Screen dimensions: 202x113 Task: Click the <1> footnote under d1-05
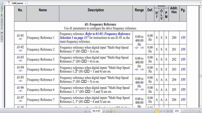[20, 81]
